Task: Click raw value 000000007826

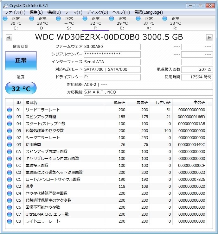Action: pos(192,180)
